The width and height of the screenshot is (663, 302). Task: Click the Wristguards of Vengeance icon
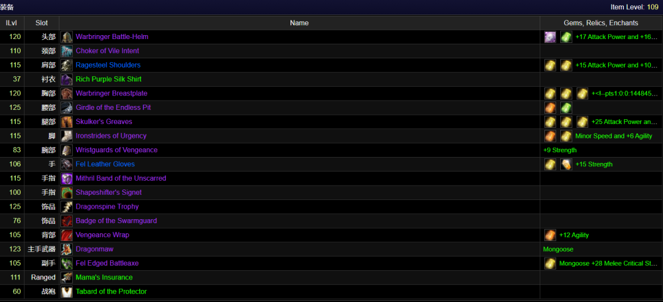click(66, 150)
